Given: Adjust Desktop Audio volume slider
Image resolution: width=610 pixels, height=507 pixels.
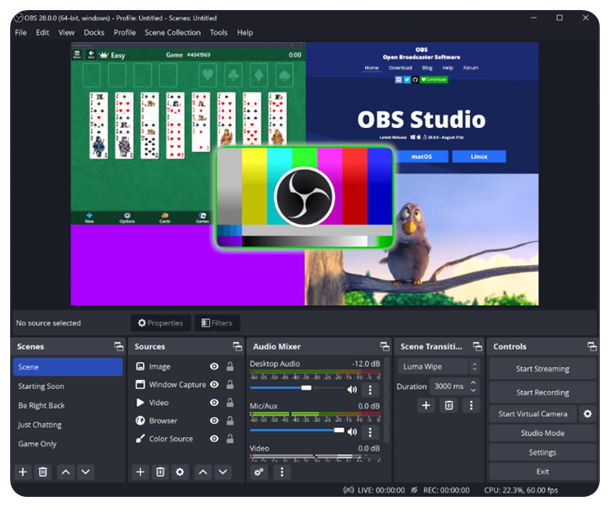Looking at the screenshot, I should [x=297, y=387].
